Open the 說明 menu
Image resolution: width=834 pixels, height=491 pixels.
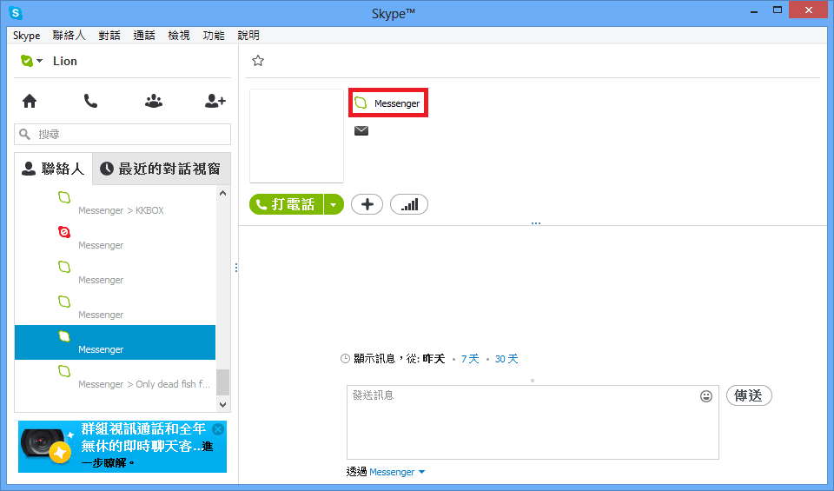click(248, 36)
